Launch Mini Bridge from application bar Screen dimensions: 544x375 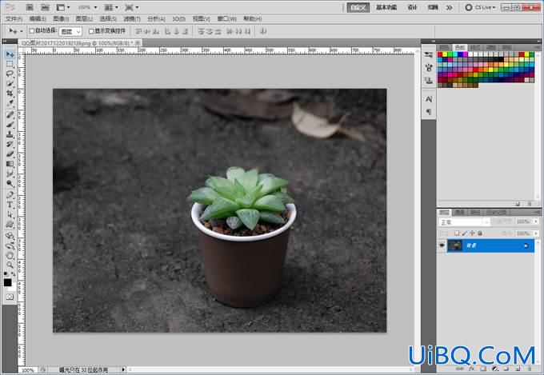45,7
